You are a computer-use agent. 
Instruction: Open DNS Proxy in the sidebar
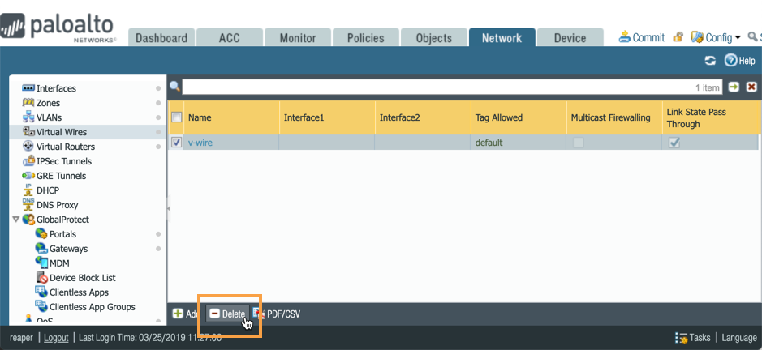click(x=58, y=205)
